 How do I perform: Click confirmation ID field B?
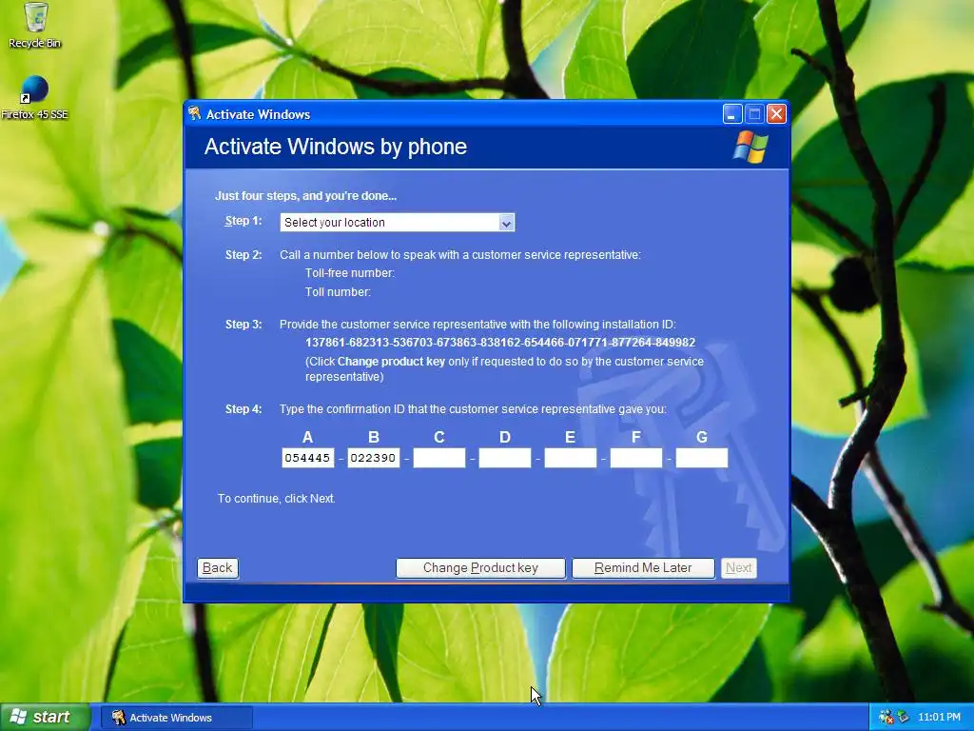tap(373, 458)
